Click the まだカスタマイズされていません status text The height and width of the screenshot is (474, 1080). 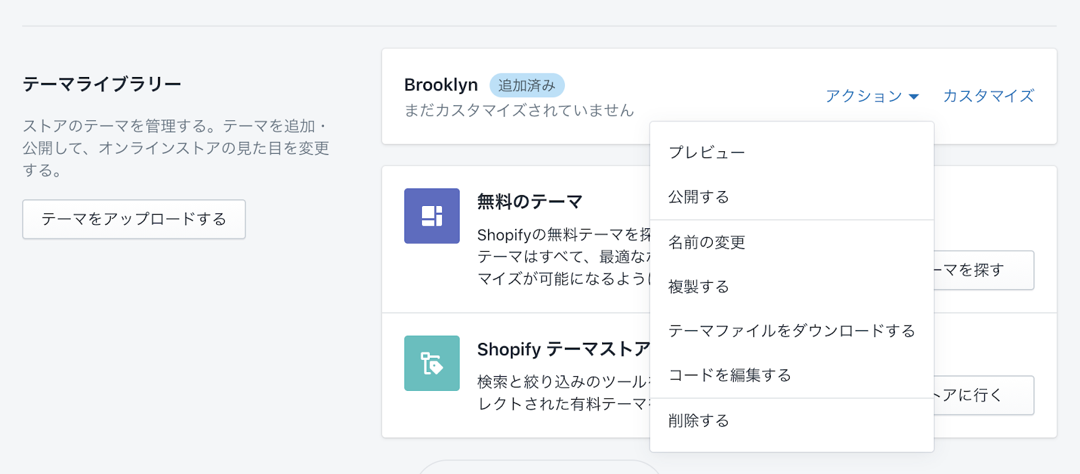point(518,110)
